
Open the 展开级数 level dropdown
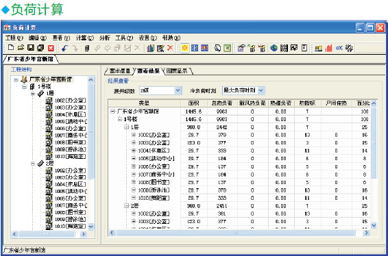[178, 90]
